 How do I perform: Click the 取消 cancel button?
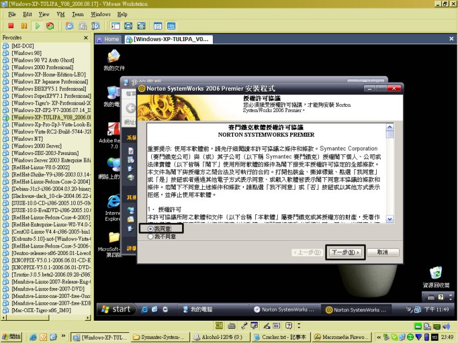(382, 252)
